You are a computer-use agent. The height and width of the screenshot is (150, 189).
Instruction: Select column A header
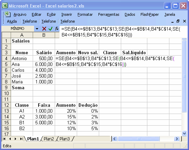(22, 35)
